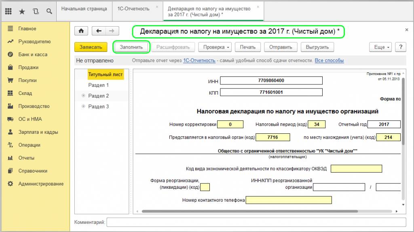Screen dimensions: 414x232
Task: Open the Проверка dropdown button
Action: coord(216,47)
